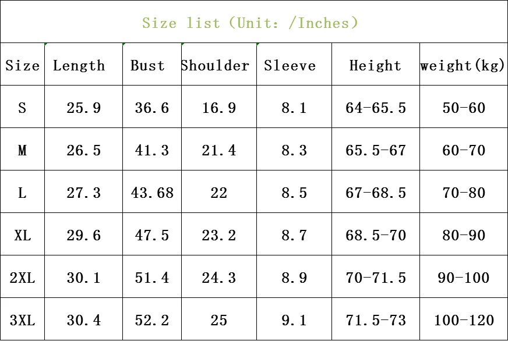Click the Length column header
Viewport: 508px width, 341px height.
(x=79, y=65)
